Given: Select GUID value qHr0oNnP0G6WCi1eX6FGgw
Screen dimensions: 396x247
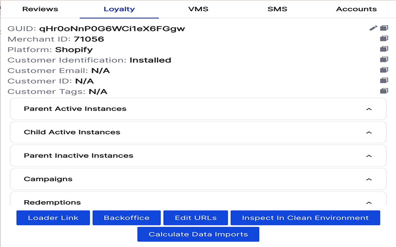Looking at the screenshot, I should (x=112, y=29).
